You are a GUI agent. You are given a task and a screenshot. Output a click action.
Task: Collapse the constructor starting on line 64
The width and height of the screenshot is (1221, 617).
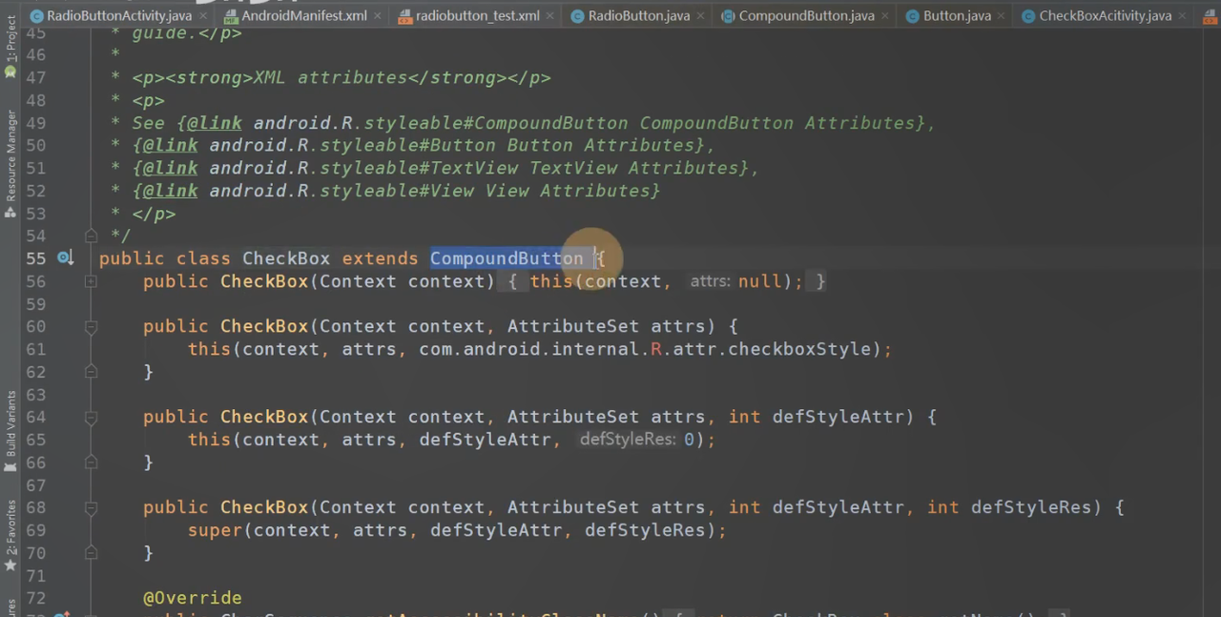pos(91,418)
